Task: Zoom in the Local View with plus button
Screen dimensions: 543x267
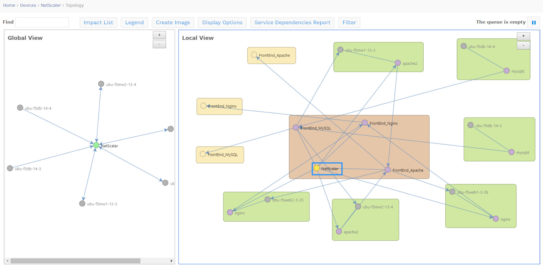Action: point(523,36)
